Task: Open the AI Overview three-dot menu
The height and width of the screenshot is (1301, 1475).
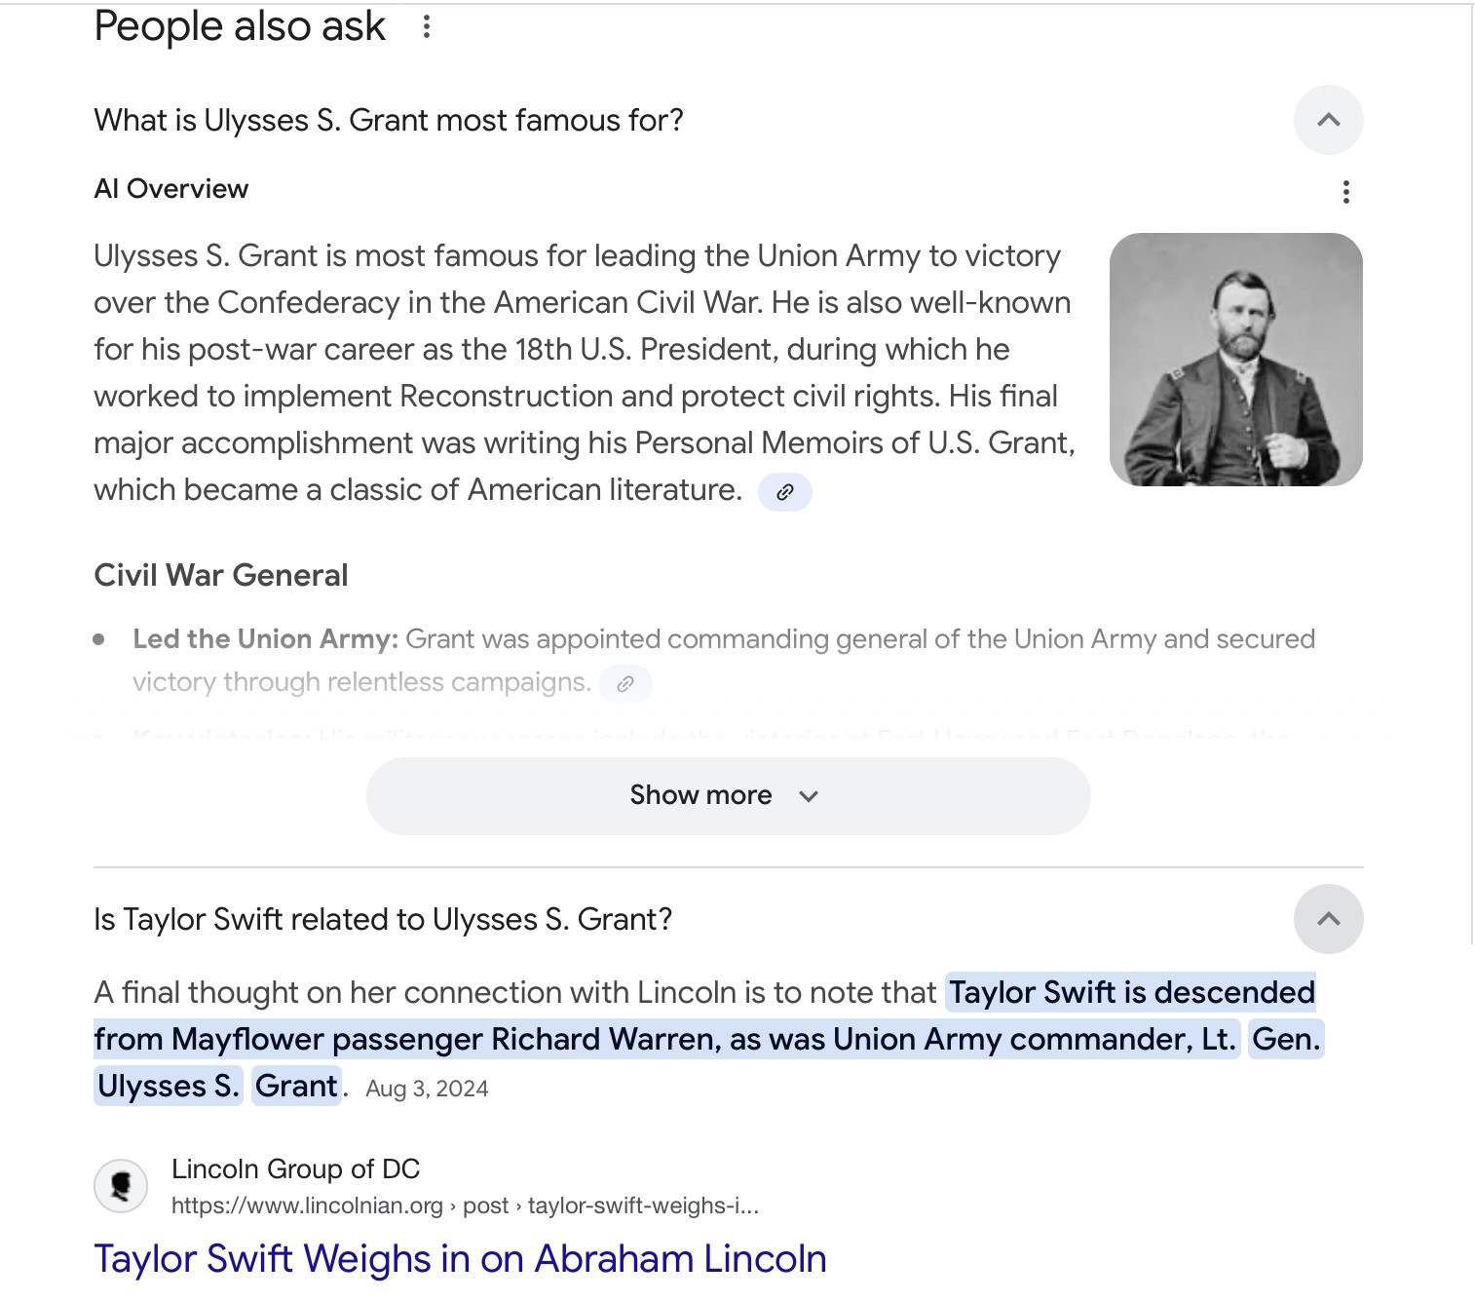Action: click(x=1345, y=192)
